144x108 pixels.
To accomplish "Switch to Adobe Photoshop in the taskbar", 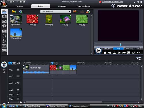I will pyautogui.click(x=34, y=106).
